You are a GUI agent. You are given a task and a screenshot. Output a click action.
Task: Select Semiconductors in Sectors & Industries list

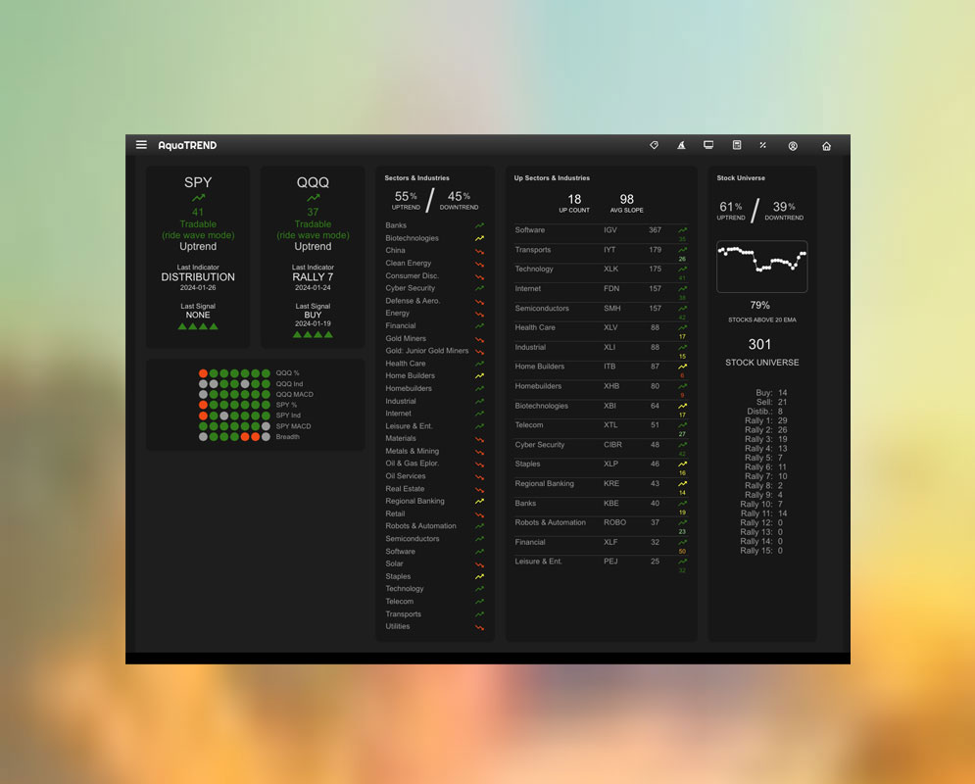pos(413,538)
